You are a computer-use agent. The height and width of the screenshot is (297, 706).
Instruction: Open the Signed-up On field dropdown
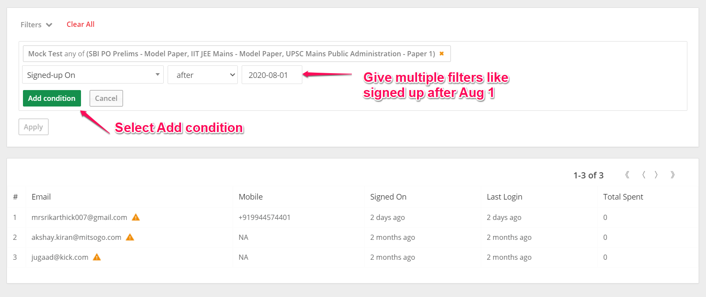click(x=93, y=75)
